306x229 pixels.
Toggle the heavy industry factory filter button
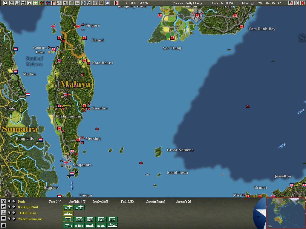coord(90,225)
